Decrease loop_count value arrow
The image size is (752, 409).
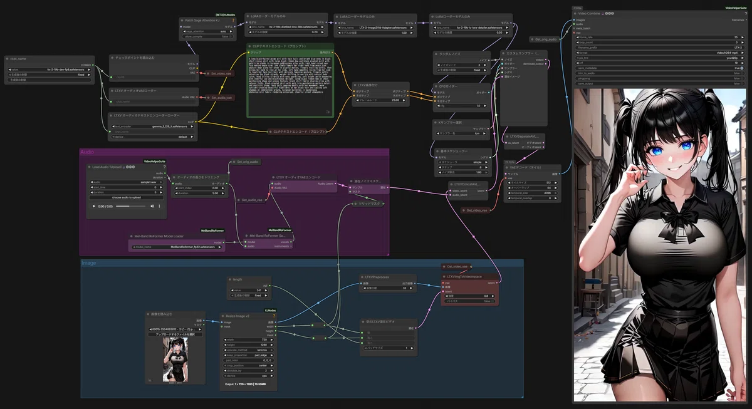577,43
